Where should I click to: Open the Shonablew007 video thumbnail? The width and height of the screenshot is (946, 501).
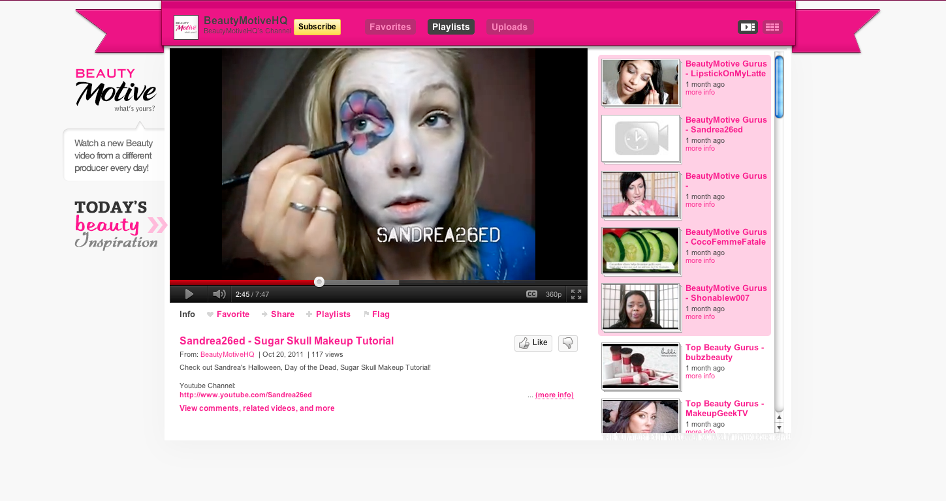(x=640, y=307)
